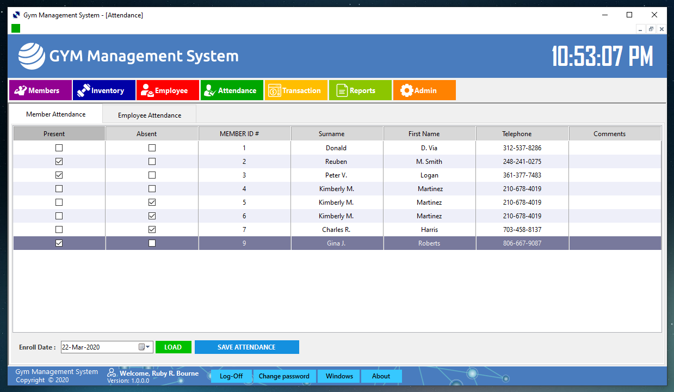
Task: Check Present for member ID 4
Action: click(x=59, y=189)
